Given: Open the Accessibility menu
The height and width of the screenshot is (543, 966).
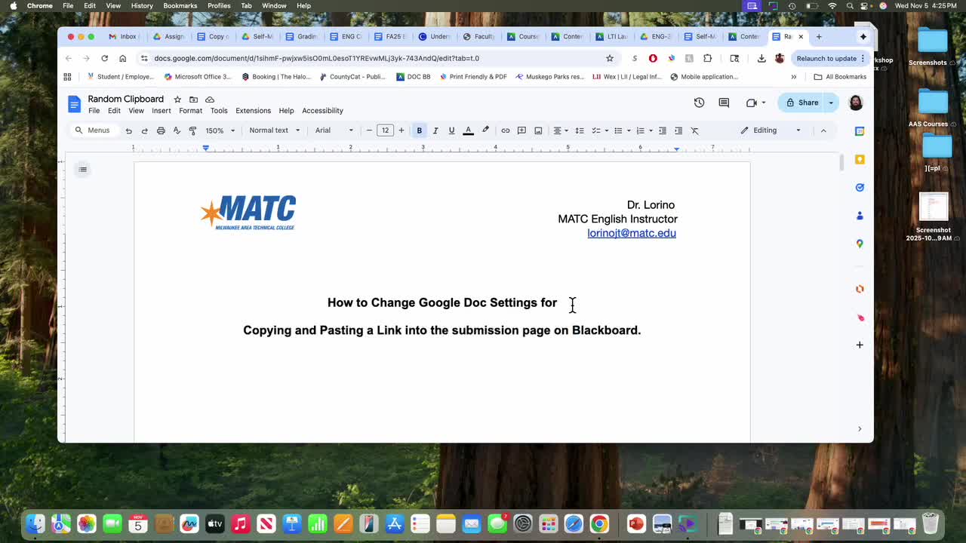Looking at the screenshot, I should point(322,111).
